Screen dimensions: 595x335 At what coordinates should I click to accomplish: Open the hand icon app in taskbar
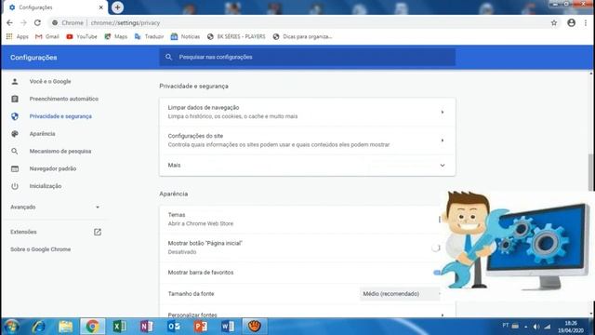coord(255,327)
